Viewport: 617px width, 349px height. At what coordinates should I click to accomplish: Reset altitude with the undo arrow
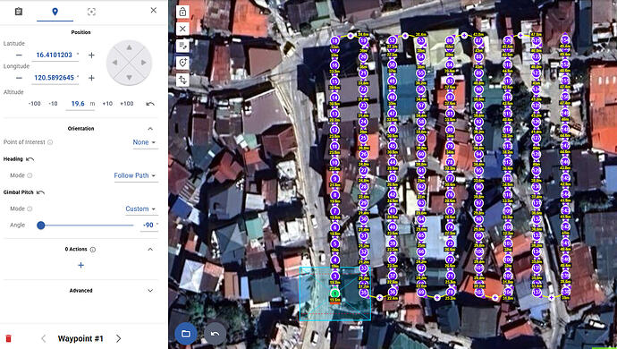click(150, 104)
